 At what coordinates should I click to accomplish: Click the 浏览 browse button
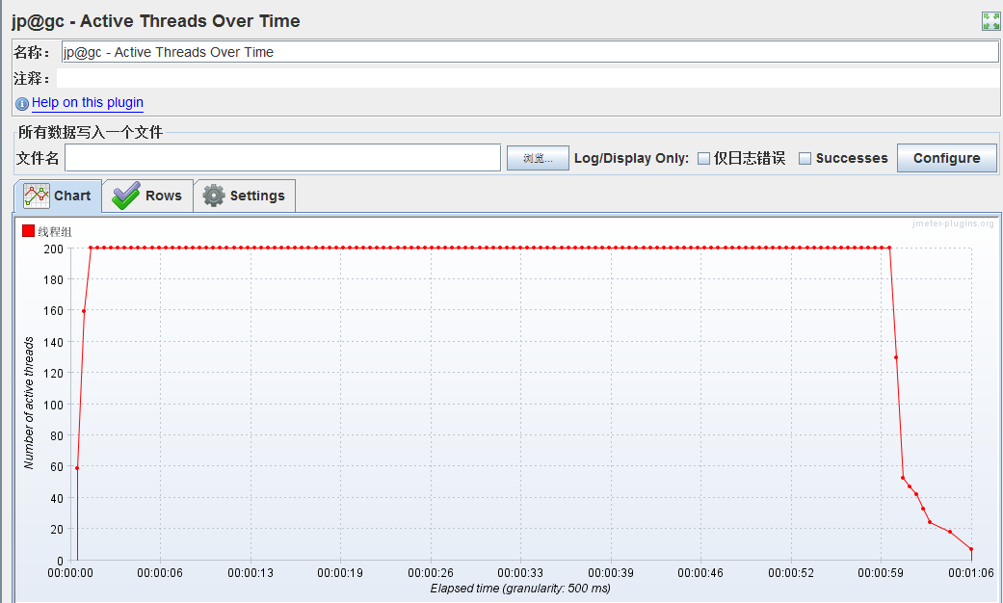[x=538, y=158]
